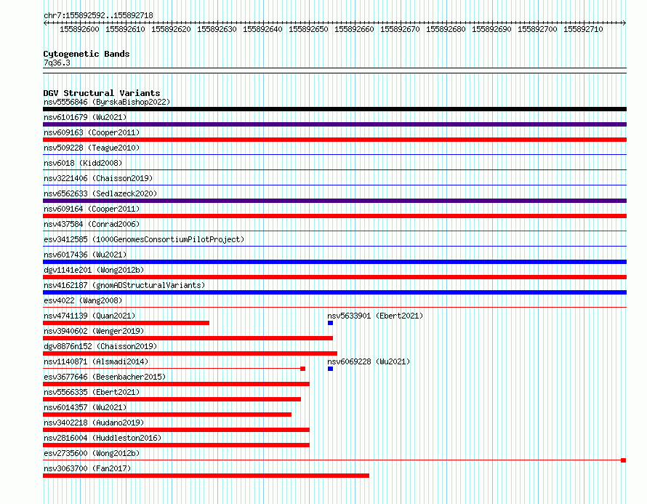Open esv3412585 (1000GenomesConsortiumPilotProject) entry
Image resolution: width=647 pixels, height=504 pixels.
coord(144,239)
